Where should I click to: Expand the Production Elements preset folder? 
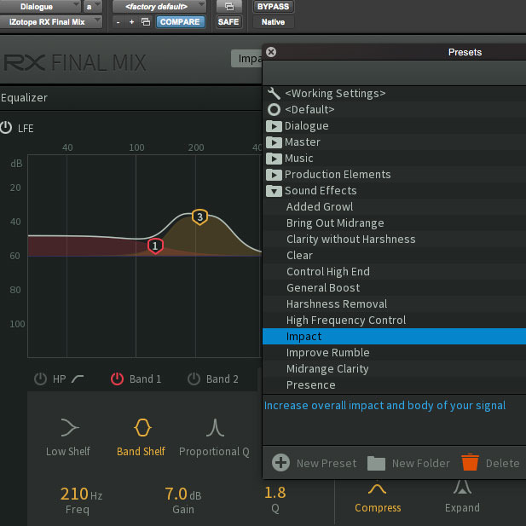274,175
